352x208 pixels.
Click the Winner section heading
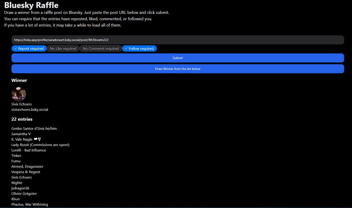pyautogui.click(x=19, y=80)
